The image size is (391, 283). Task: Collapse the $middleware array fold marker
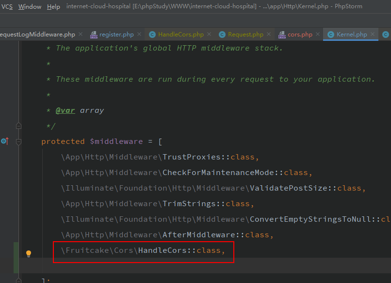coord(18,141)
